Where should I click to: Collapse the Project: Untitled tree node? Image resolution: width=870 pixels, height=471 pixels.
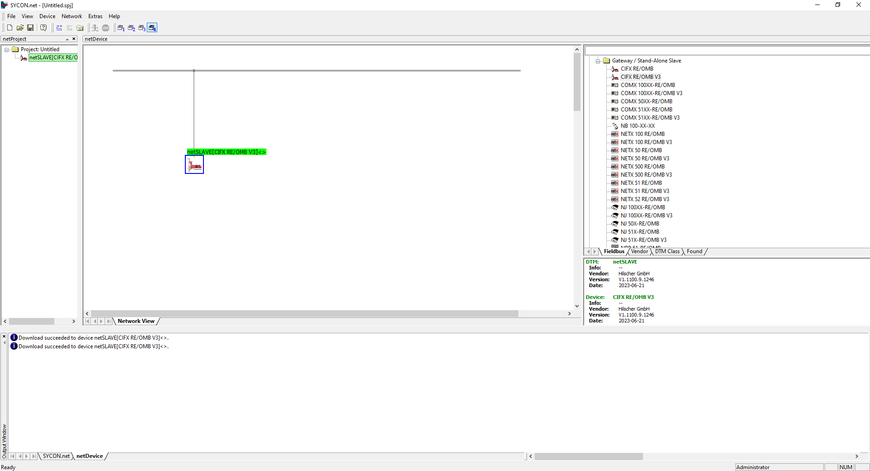coord(7,49)
